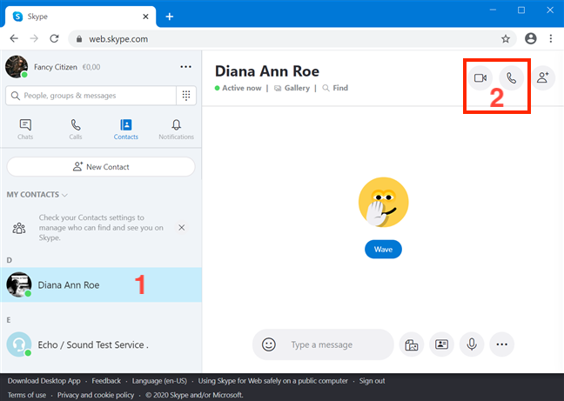
Task: Select the Diana Ann Roe contact
Action: pyautogui.click(x=101, y=285)
